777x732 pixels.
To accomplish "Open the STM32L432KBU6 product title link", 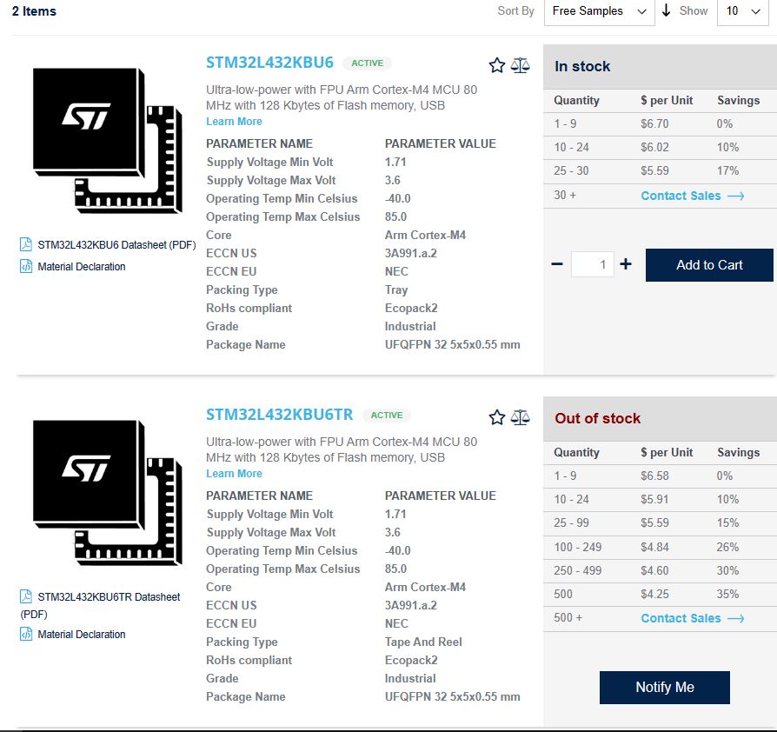I will pos(269,63).
